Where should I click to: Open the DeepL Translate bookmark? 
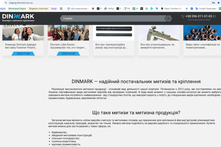(x=172, y=9)
